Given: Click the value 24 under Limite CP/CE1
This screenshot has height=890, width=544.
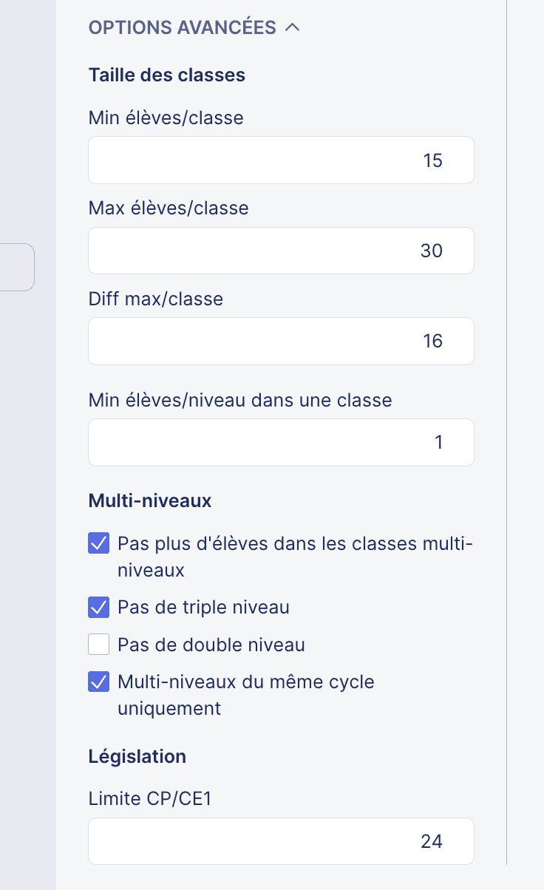Looking at the screenshot, I should [x=432, y=841].
